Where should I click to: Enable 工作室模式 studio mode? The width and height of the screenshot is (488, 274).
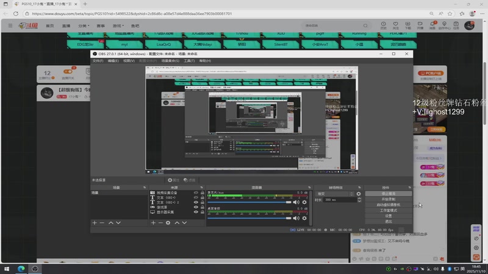coord(389,210)
